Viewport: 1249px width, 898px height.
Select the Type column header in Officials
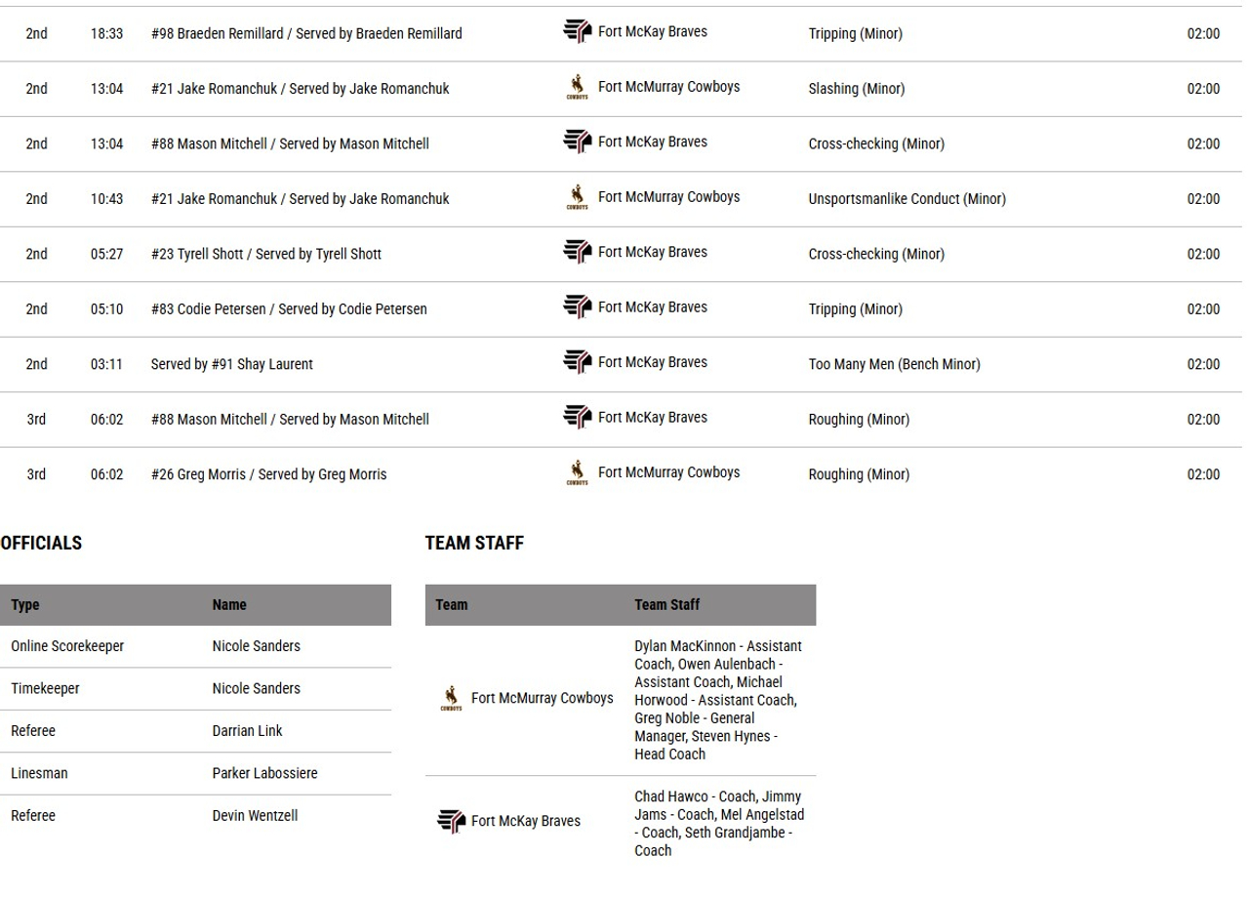click(x=25, y=605)
